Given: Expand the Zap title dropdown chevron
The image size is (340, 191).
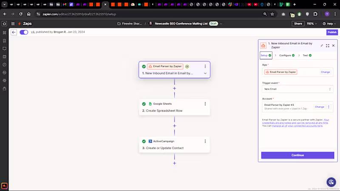Looking at the screenshot, I should click(x=221, y=24).
